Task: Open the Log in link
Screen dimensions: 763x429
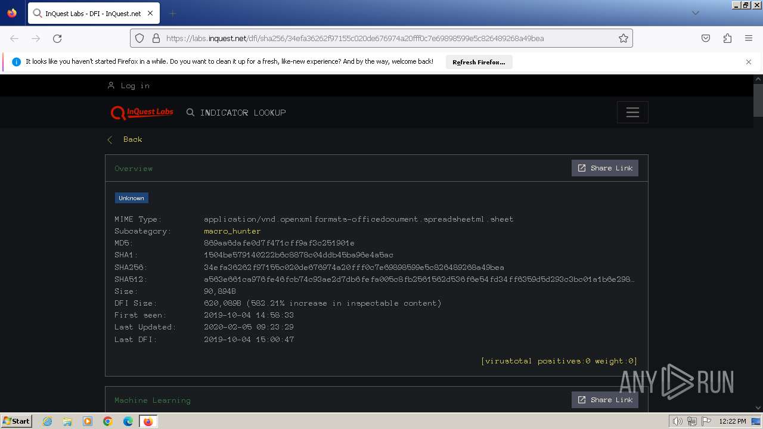Action: [135, 86]
